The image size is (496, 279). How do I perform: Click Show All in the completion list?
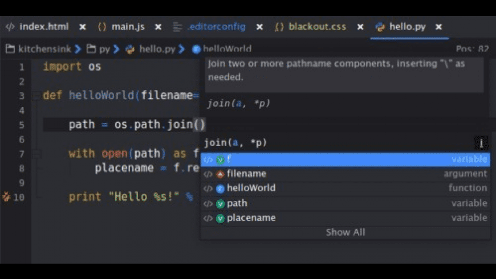345,232
